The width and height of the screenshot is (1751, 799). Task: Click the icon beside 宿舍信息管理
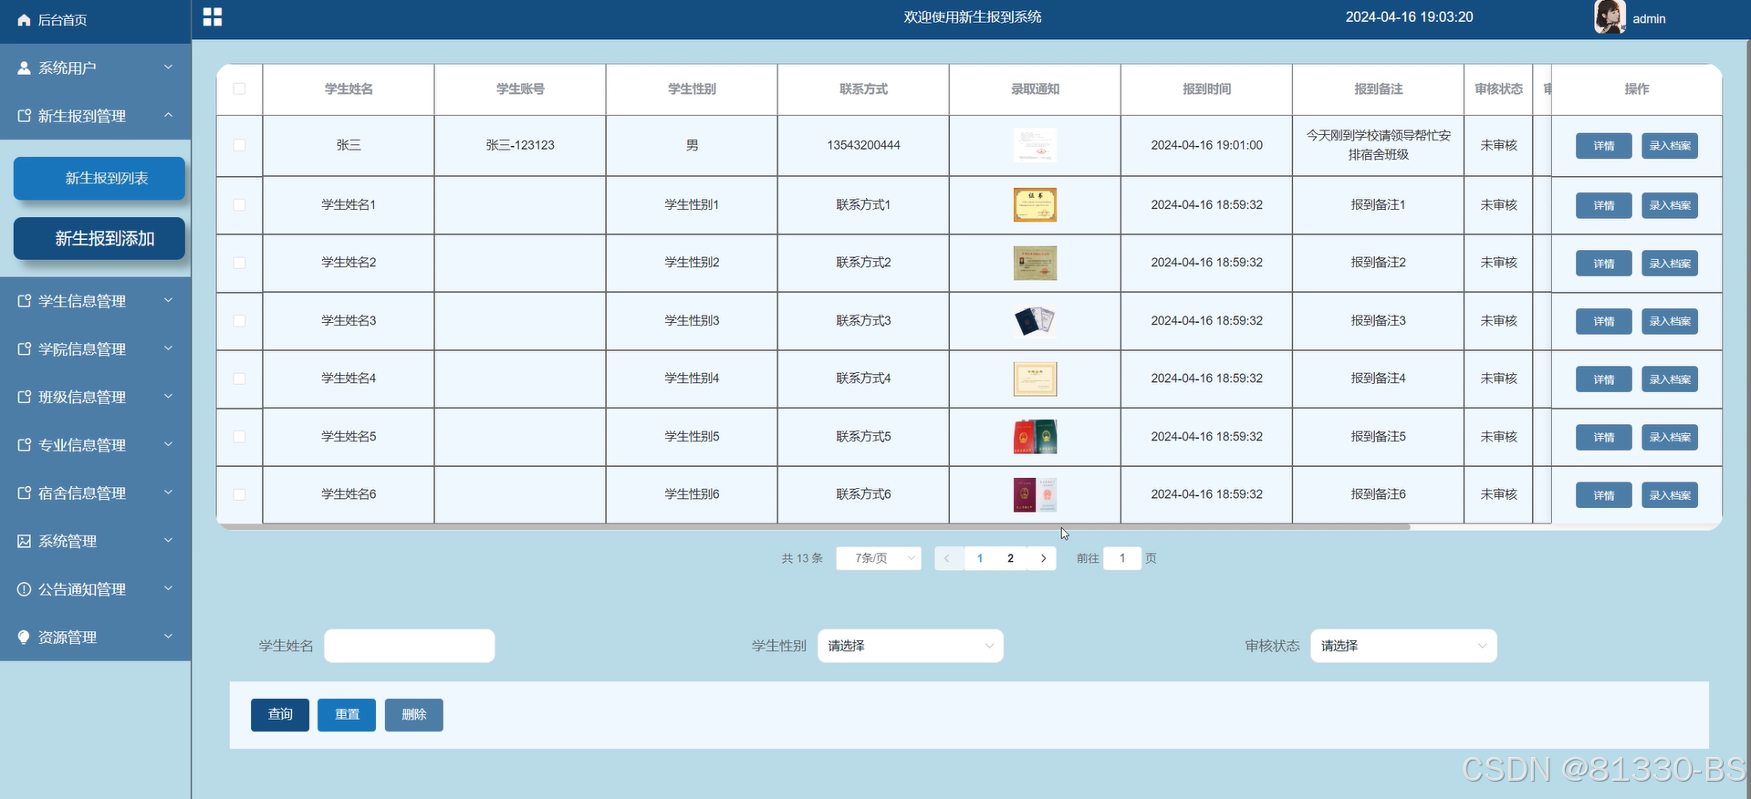coord(24,493)
